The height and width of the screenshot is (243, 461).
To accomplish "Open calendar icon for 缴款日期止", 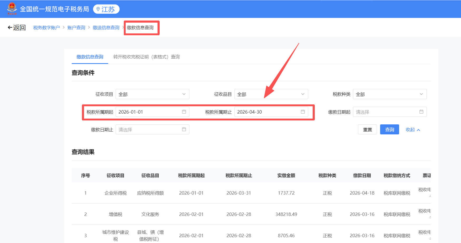I will click(x=184, y=129).
